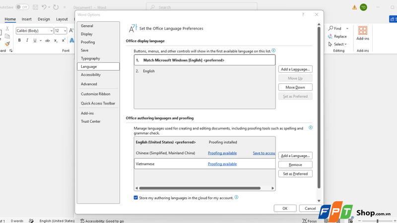Click Add a Language for display language
The width and height of the screenshot is (397, 223).
coord(295,69)
